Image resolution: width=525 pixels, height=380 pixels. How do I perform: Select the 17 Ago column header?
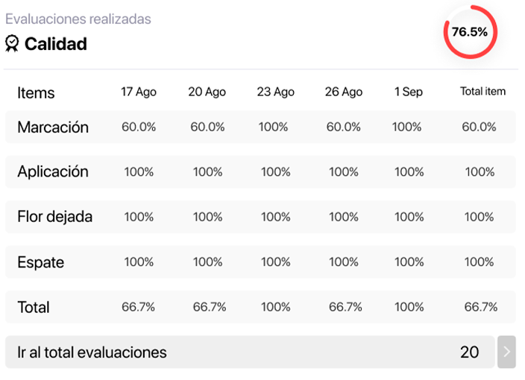138,92
